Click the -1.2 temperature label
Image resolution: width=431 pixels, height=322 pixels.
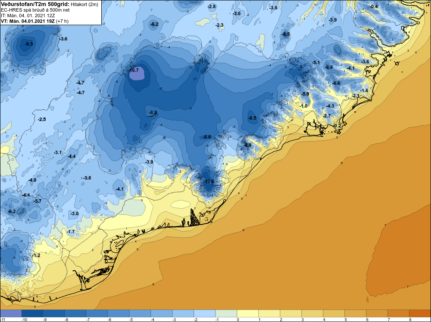pos(36,255)
